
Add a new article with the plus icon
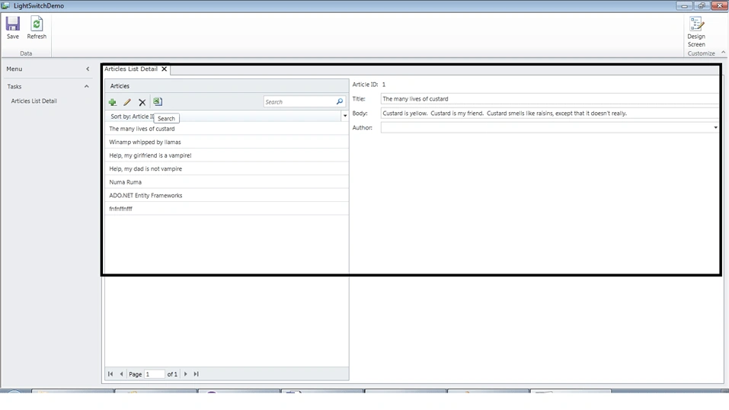(113, 102)
